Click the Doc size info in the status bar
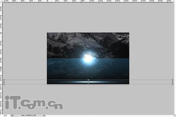Screen dimensions: 176x117 point(29,115)
